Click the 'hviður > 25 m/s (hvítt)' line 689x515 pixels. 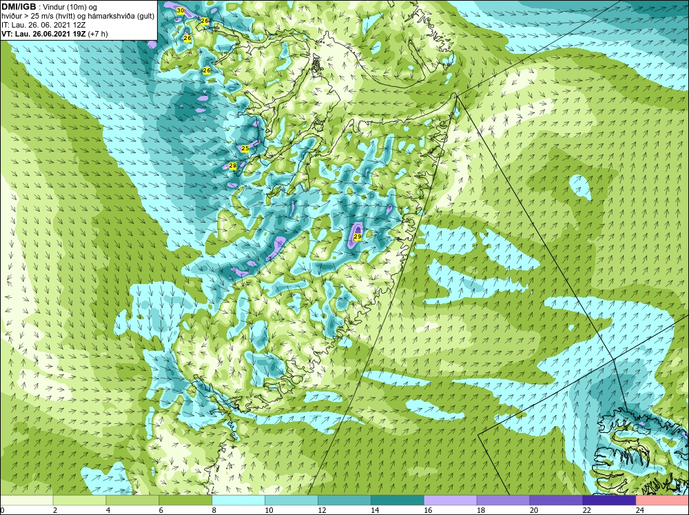39,17
